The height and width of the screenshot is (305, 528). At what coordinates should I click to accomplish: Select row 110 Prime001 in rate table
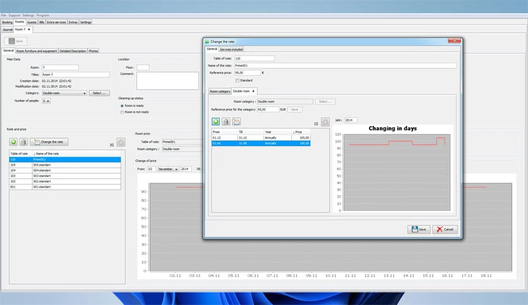click(65, 159)
